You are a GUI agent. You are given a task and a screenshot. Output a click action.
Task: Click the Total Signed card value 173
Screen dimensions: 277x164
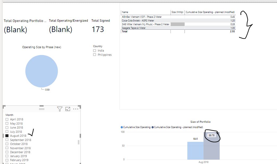[x=98, y=29]
